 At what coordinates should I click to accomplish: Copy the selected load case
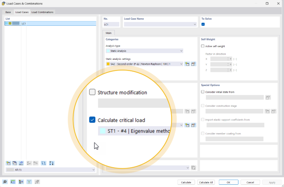pos(15,163)
